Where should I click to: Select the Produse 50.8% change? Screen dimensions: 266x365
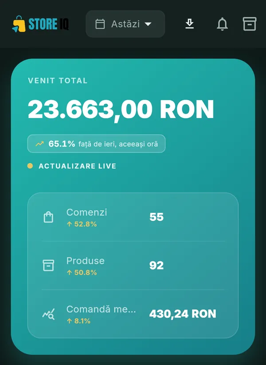[82, 272]
